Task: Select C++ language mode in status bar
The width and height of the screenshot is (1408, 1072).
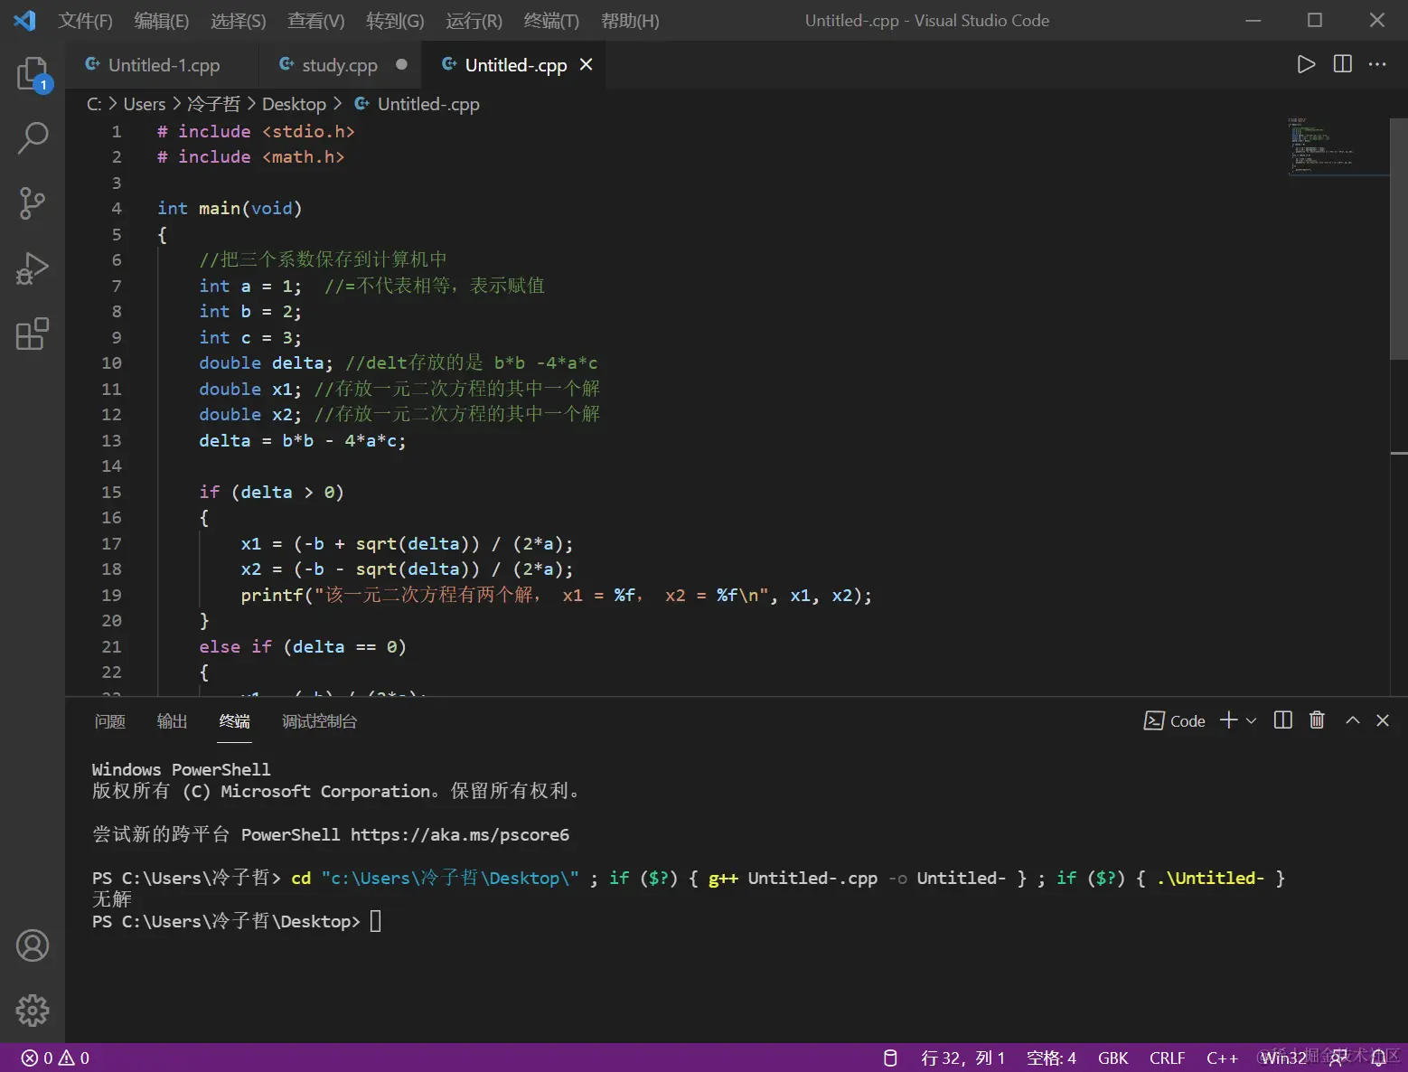Action: click(1222, 1058)
